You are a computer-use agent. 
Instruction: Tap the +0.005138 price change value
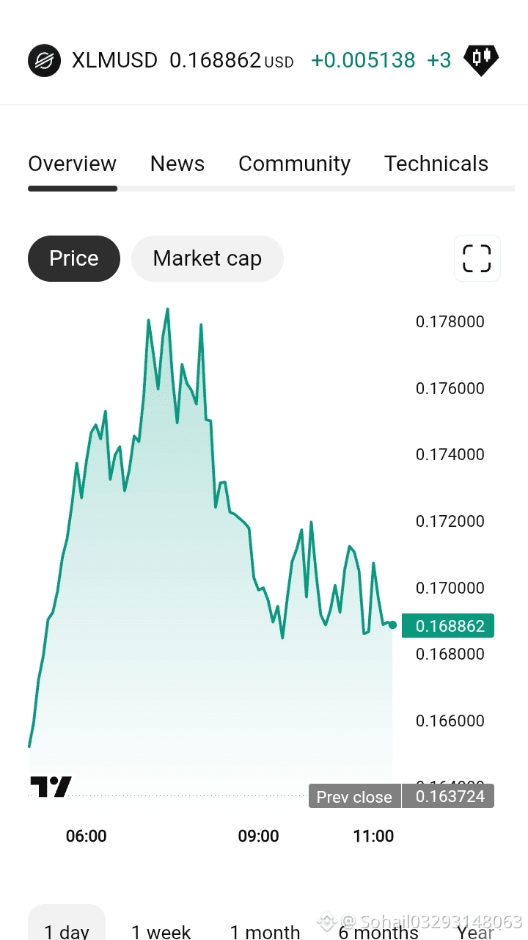(x=363, y=60)
